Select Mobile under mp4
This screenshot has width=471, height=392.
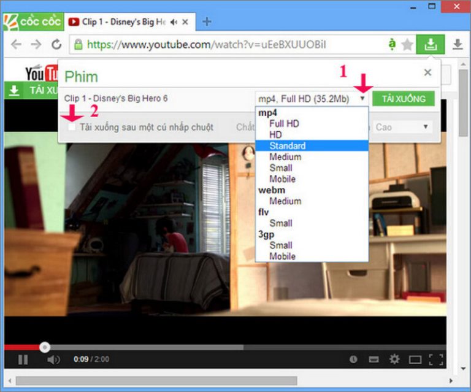[x=282, y=179]
